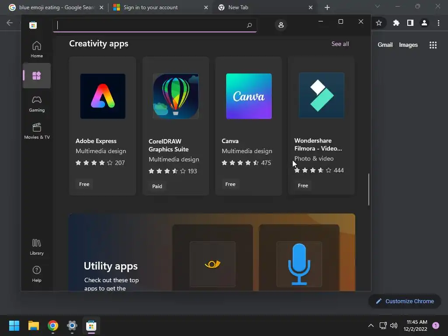This screenshot has height=336, width=448.
Task: Click the 193 ratings on CorelDRAW
Action: [x=192, y=171]
